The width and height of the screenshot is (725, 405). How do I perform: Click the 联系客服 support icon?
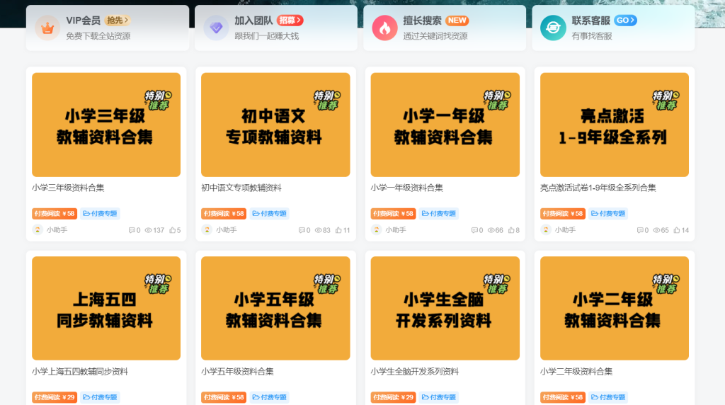click(553, 28)
